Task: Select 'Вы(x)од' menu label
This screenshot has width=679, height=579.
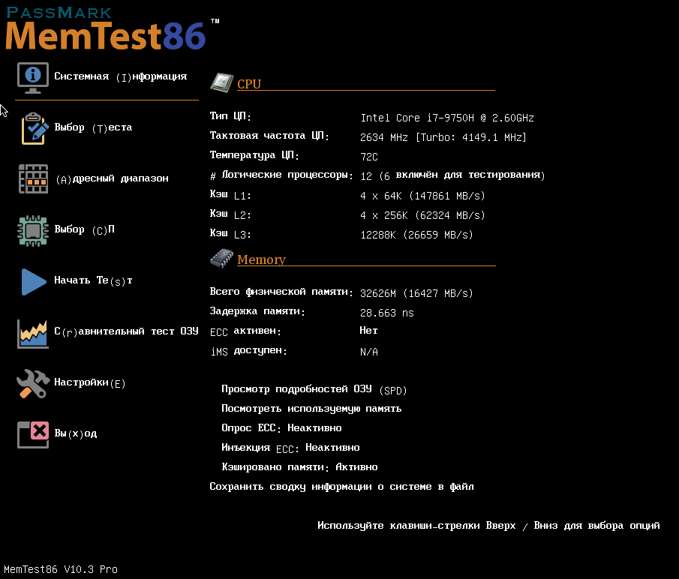Action: tap(75, 433)
